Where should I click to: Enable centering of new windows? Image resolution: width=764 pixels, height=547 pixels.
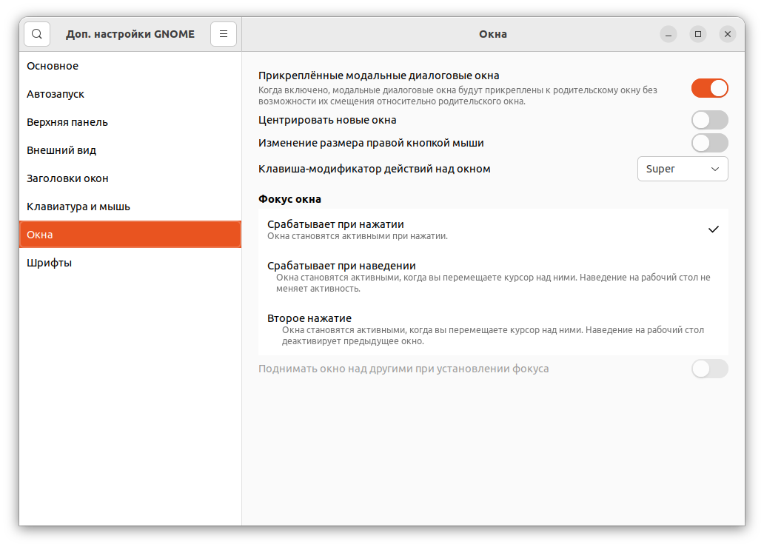pyautogui.click(x=709, y=119)
